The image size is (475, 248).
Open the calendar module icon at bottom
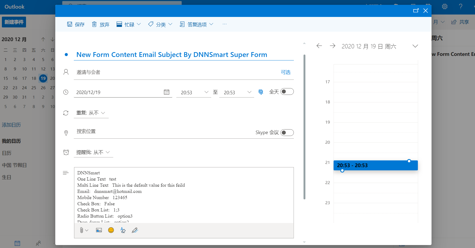tap(17, 243)
